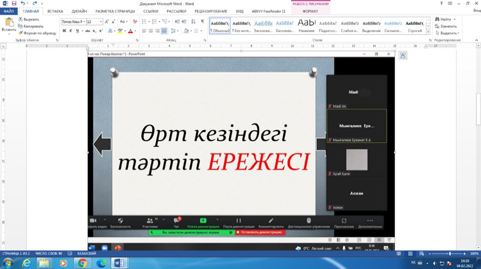Toggle the show paragraph marks button
Image resolution: width=481 pixels, height=269 pixels.
tap(202, 22)
